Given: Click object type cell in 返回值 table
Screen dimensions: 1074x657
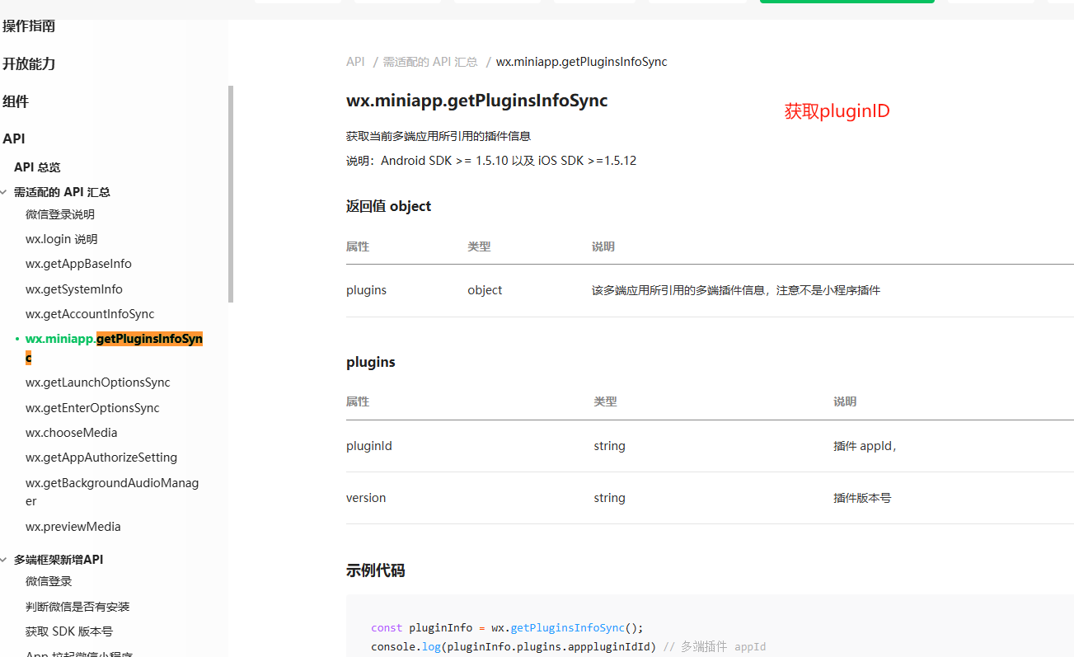Looking at the screenshot, I should pyautogui.click(x=485, y=290).
